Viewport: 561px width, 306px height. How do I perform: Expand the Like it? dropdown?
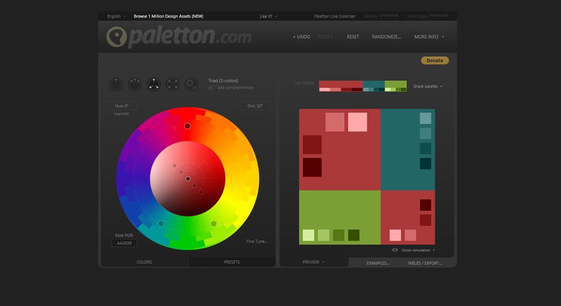pos(269,16)
